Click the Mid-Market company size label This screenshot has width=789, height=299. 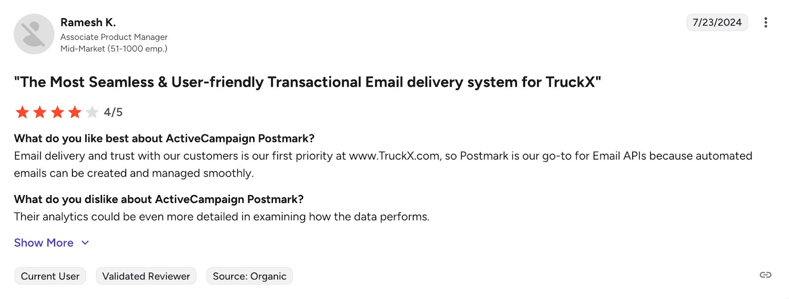[114, 49]
